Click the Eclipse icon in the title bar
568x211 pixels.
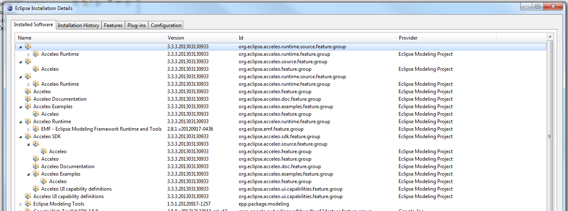pos(9,8)
